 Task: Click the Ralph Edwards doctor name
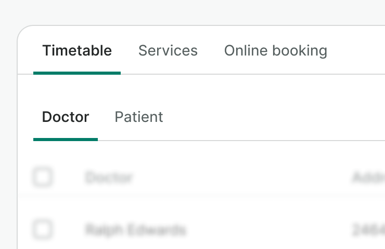135,229
